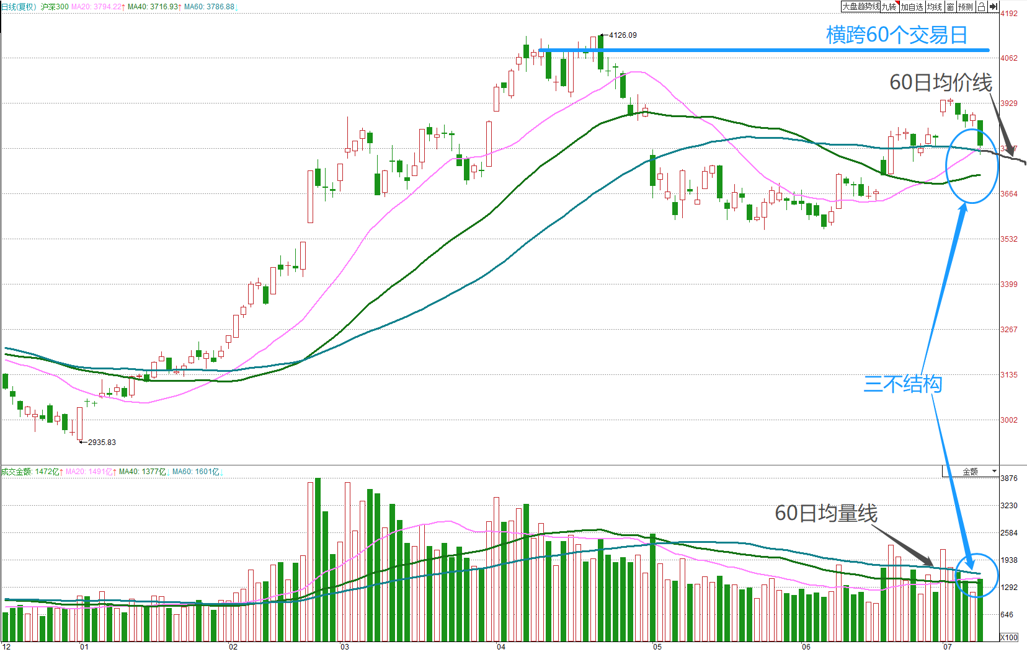Click the jump-to-end arrow icon

click(x=994, y=7)
